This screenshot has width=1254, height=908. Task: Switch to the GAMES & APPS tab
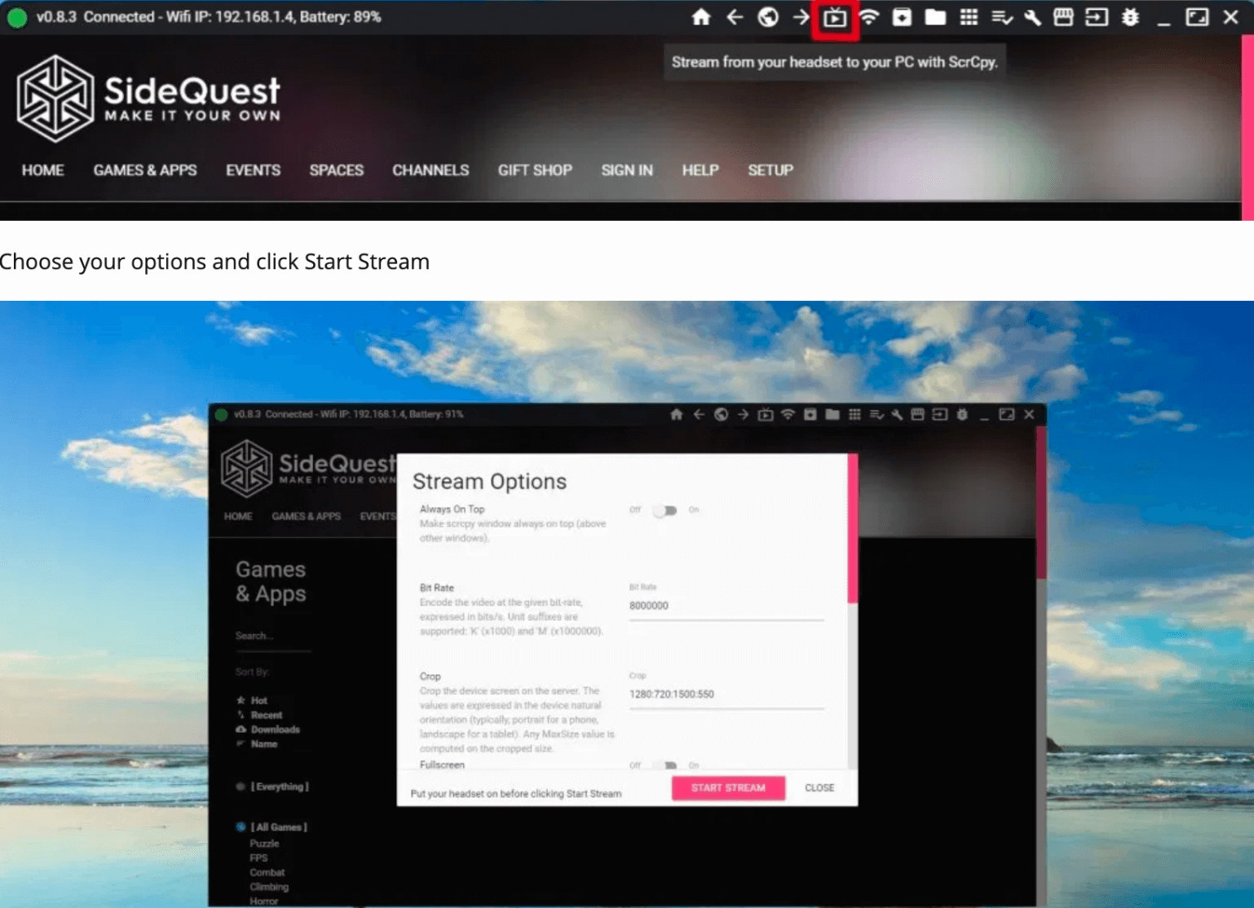pyautogui.click(x=145, y=170)
